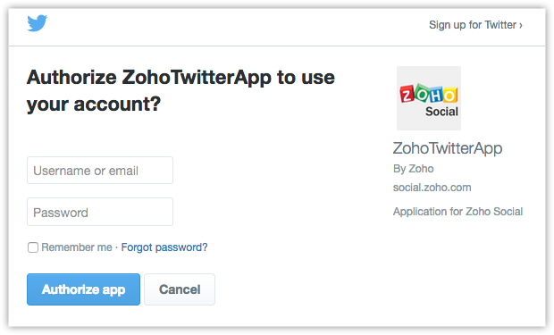Open the Sign up for Twitter link
The width and height of the screenshot is (554, 335).
[475, 25]
